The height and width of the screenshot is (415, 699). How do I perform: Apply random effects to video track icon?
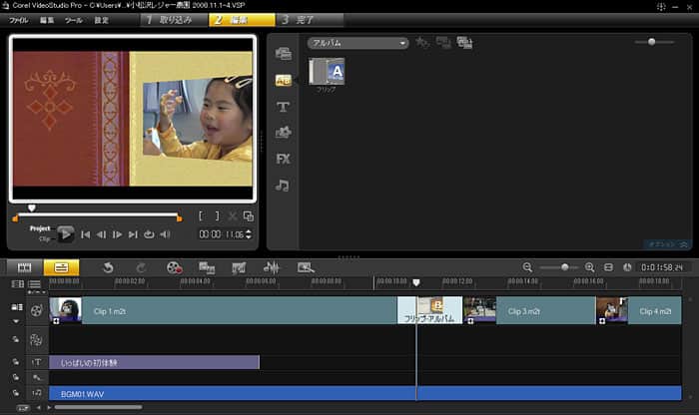tap(464, 43)
